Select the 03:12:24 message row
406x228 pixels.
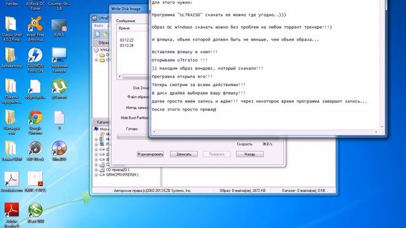(x=127, y=46)
